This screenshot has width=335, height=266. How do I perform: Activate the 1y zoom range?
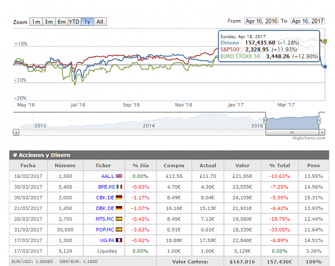tap(87, 22)
